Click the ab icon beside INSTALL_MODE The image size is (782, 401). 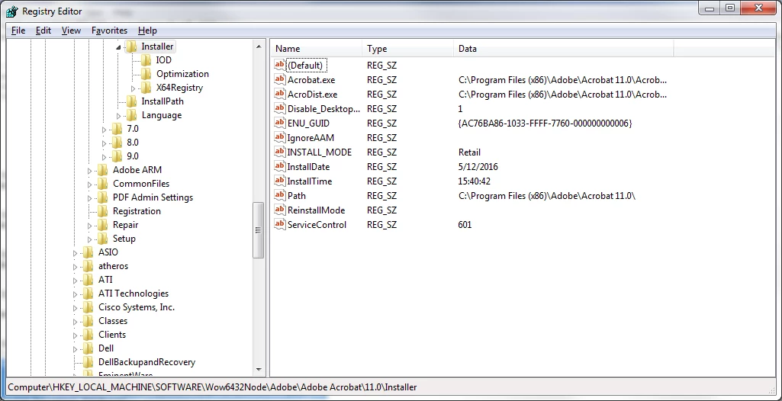point(280,152)
